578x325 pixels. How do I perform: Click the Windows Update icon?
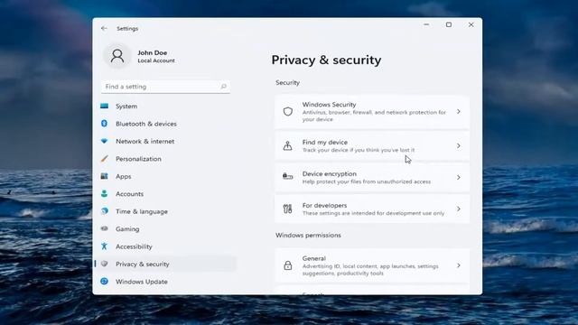pos(105,281)
